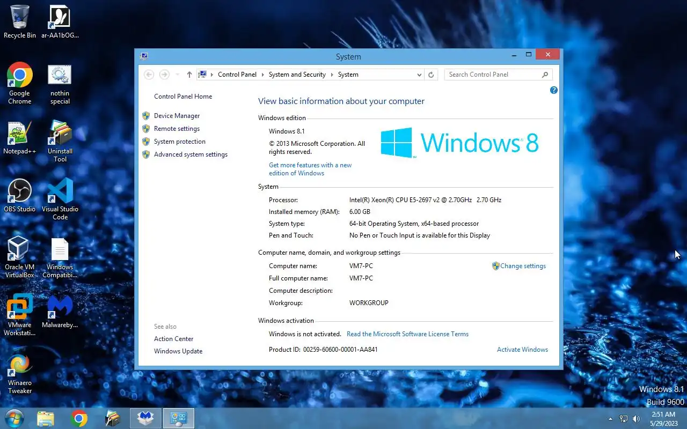
Task: Open Windows Update link
Action: pyautogui.click(x=178, y=351)
